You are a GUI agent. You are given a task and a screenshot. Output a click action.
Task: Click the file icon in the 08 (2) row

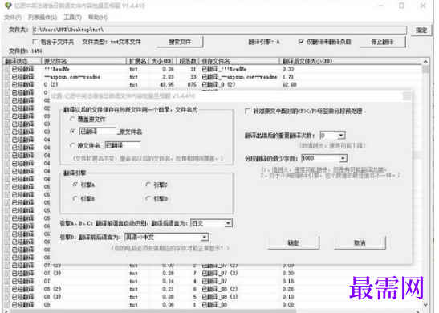[7, 289]
